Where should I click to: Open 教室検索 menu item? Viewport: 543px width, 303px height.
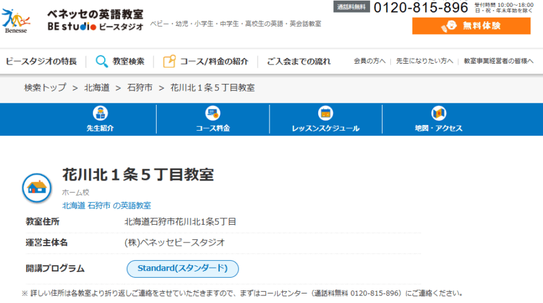coord(128,61)
